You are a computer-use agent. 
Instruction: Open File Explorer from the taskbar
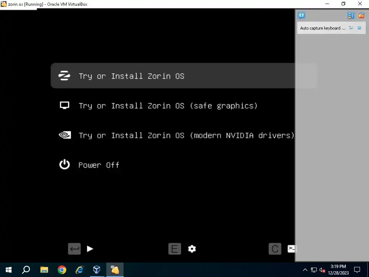click(44, 270)
